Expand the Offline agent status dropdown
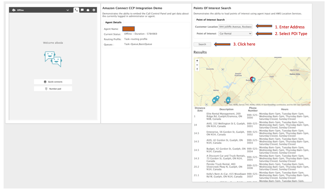329x194 pixels. [68, 10]
